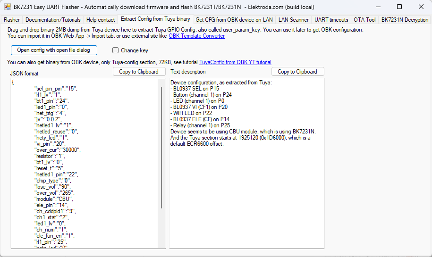Click the "vi_pin":"20" JSON line

point(50,144)
